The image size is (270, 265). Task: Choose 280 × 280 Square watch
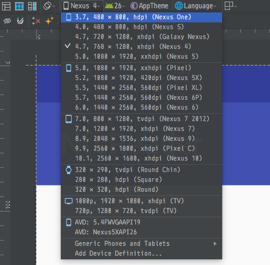(142, 180)
